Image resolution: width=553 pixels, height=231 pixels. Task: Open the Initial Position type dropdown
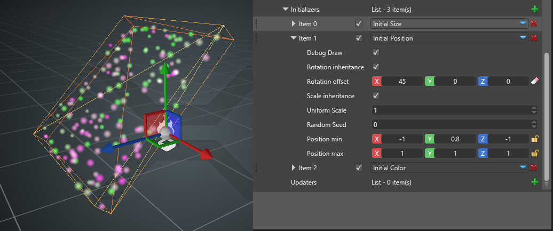tap(523, 38)
